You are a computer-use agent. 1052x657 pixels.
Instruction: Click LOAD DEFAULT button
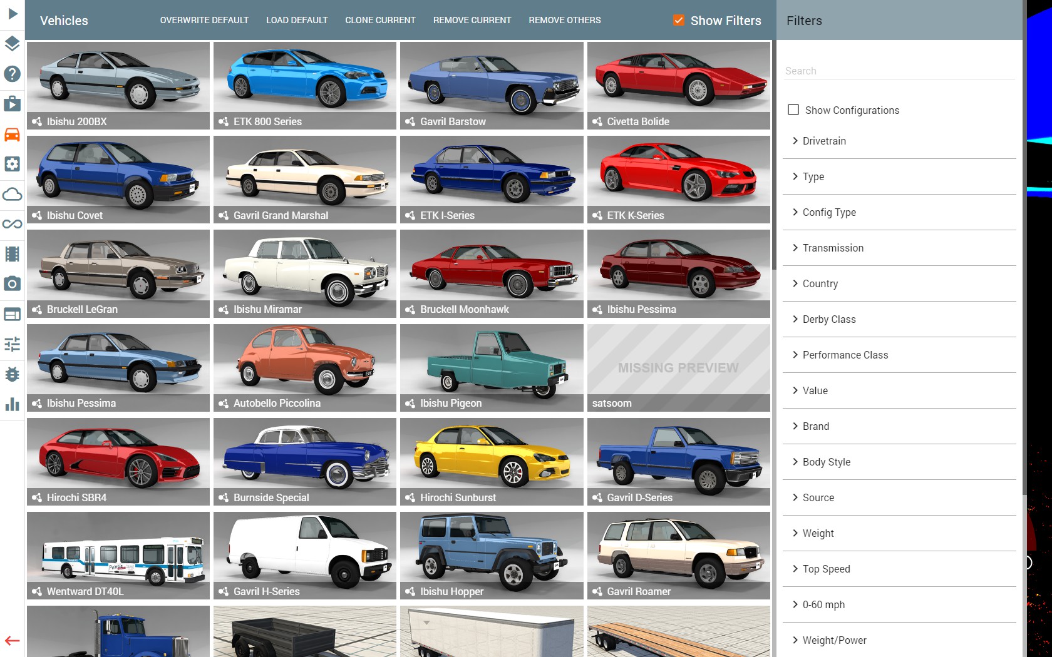coord(297,20)
